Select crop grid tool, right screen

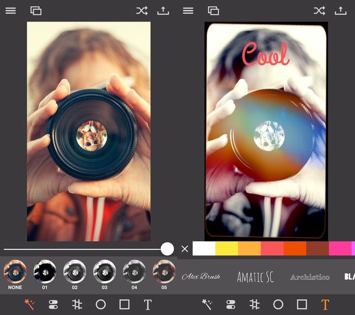coord(255,305)
